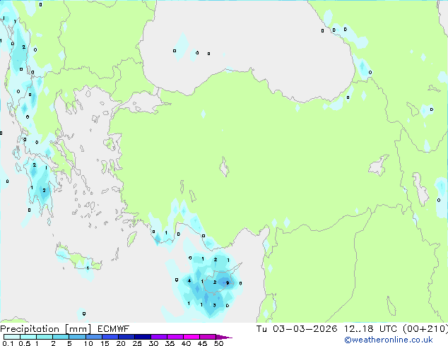
Task: Pick the 10 to 15 mm legend swatch
Action: [x=94, y=337]
